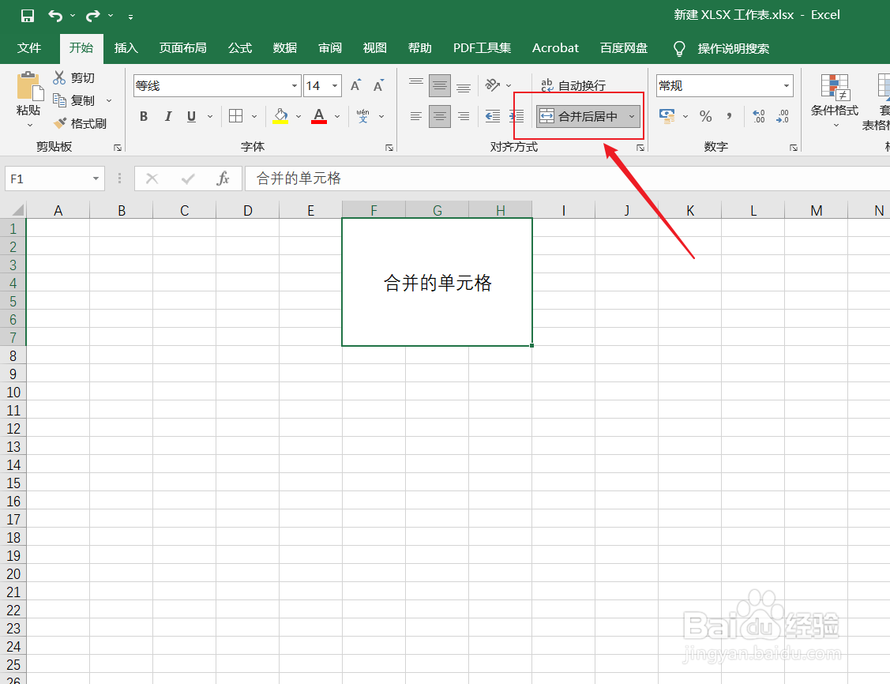
Task: Toggle italic formatting
Action: [x=168, y=116]
